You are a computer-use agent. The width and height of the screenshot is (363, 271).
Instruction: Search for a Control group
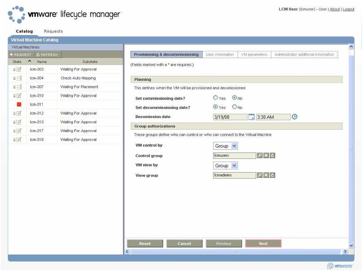pyautogui.click(x=260, y=156)
